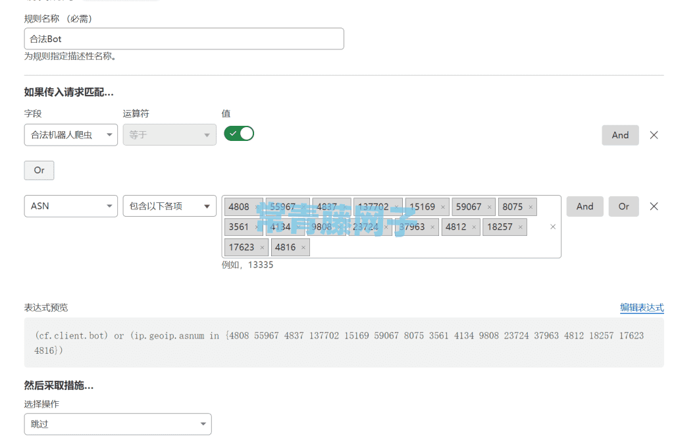Click And button on the first row

[x=620, y=135]
